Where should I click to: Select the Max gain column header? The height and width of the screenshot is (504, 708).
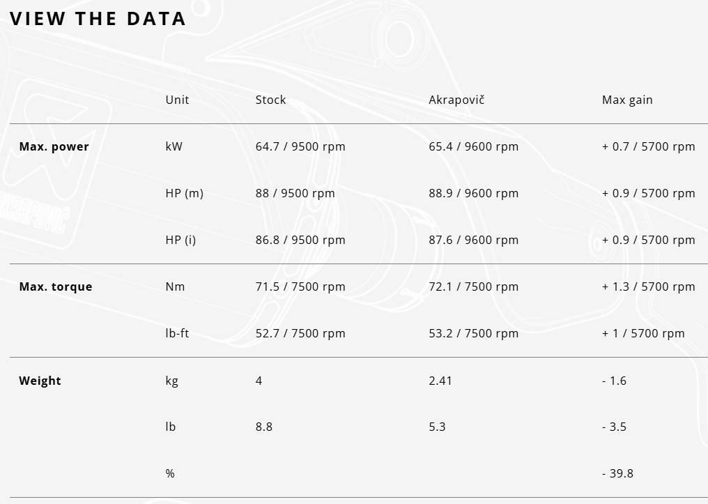[x=627, y=100]
